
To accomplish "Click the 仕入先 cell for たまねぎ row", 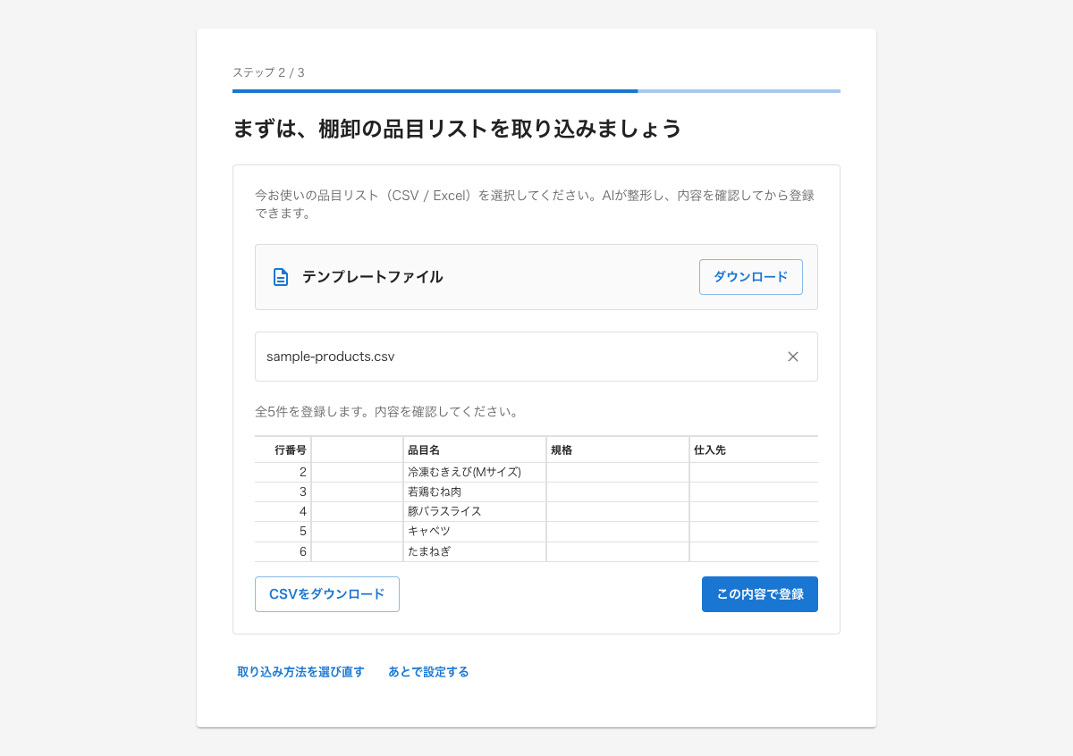I will point(754,551).
